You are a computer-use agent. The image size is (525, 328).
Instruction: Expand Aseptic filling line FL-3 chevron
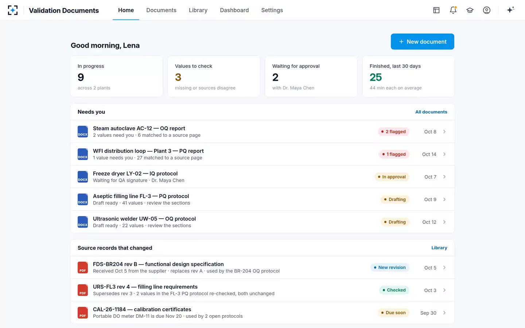[x=444, y=199]
